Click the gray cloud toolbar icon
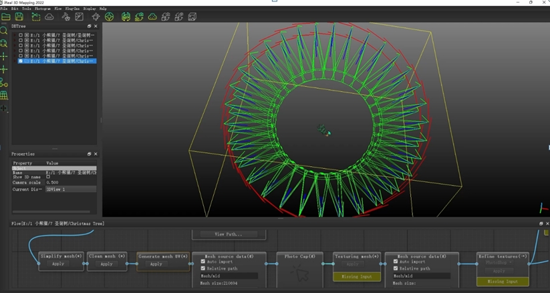 [49, 17]
